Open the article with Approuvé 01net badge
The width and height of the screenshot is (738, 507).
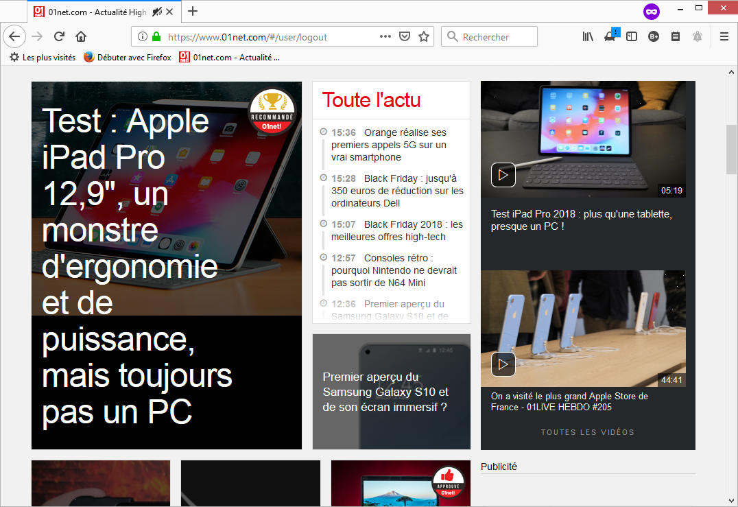point(401,484)
